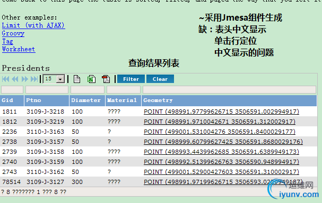Open geometry link for Gid 1812

(220, 122)
